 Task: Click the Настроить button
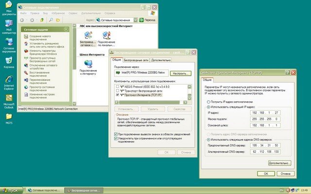click(181, 73)
